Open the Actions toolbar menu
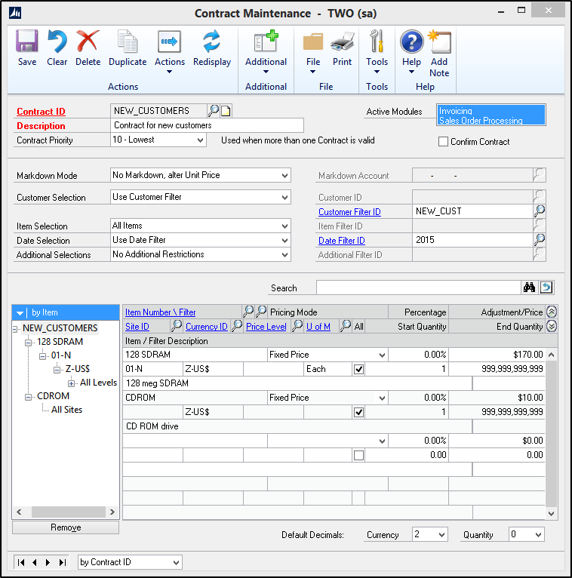The image size is (572, 578). [x=169, y=42]
